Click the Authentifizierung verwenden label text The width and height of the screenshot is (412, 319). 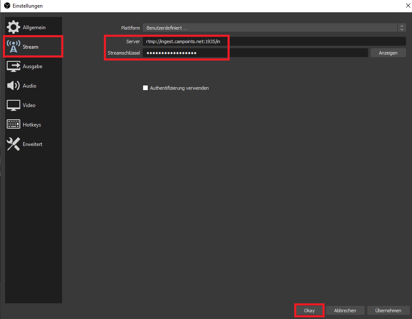(x=179, y=88)
